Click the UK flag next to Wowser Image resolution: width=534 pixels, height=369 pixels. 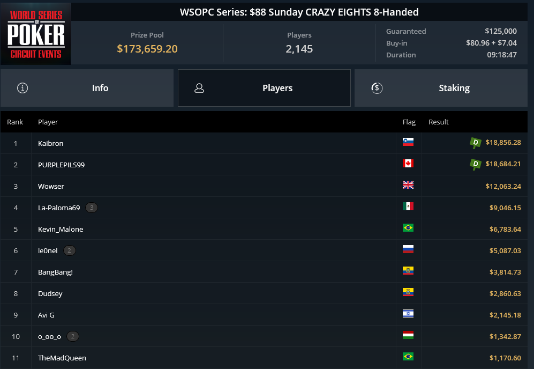point(408,185)
